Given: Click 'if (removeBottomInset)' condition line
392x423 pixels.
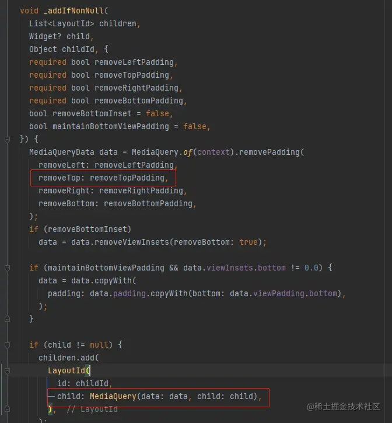Looking at the screenshot, I should tap(80, 229).
